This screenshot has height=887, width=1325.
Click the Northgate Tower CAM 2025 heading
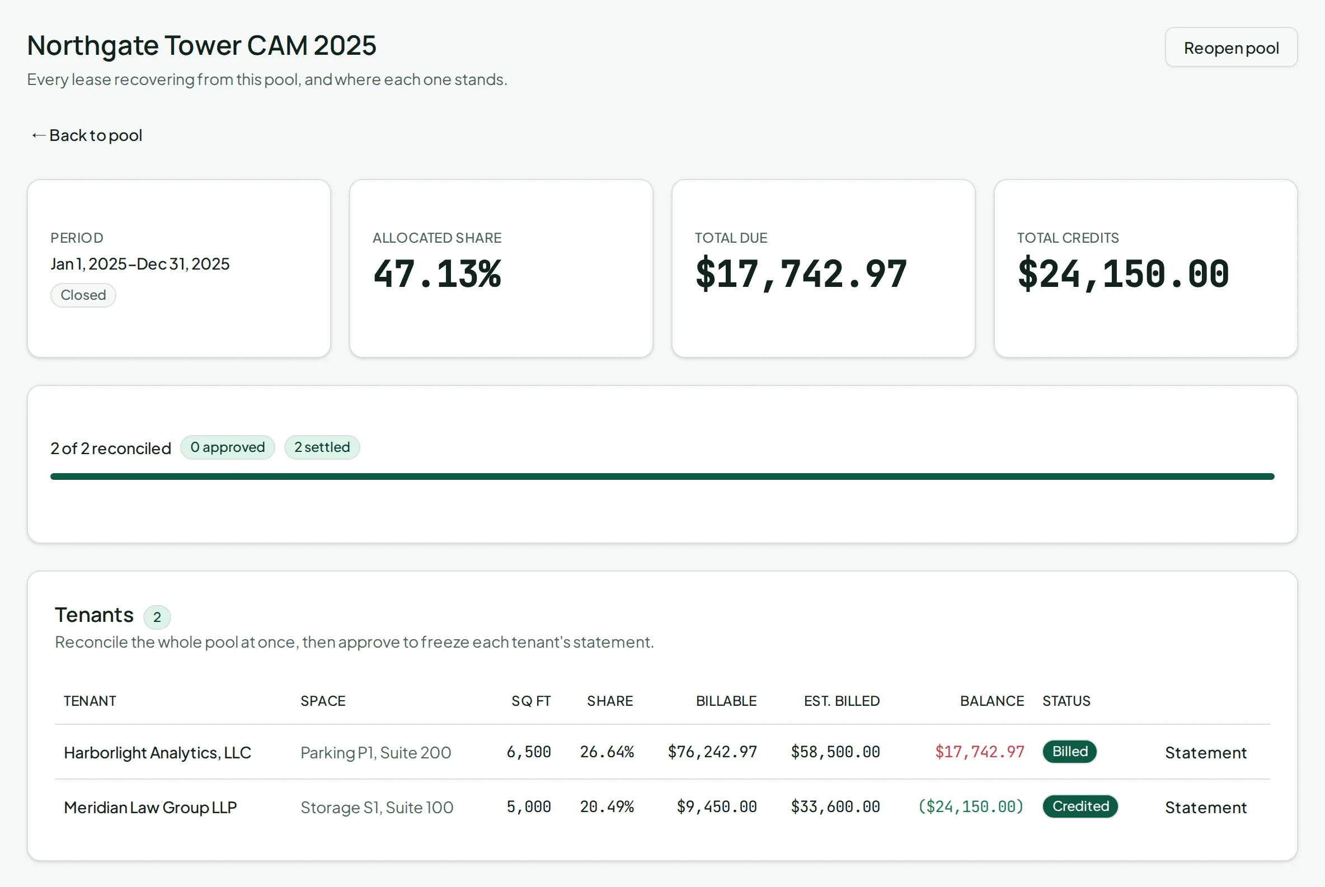(201, 45)
